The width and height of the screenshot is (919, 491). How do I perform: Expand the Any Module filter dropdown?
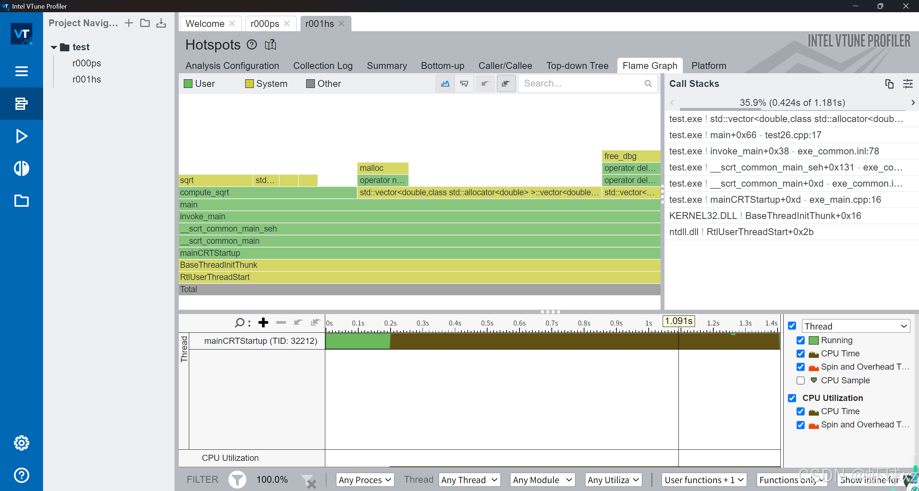(542, 480)
